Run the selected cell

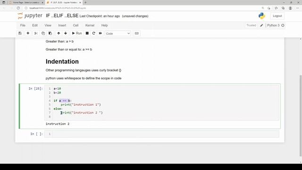(77, 34)
